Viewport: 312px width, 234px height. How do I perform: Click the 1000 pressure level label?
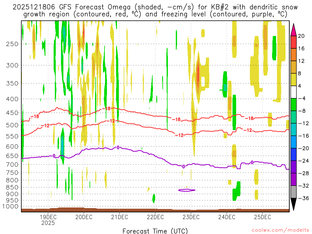click(x=11, y=207)
